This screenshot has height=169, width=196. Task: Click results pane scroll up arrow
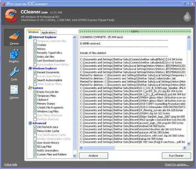189,37
